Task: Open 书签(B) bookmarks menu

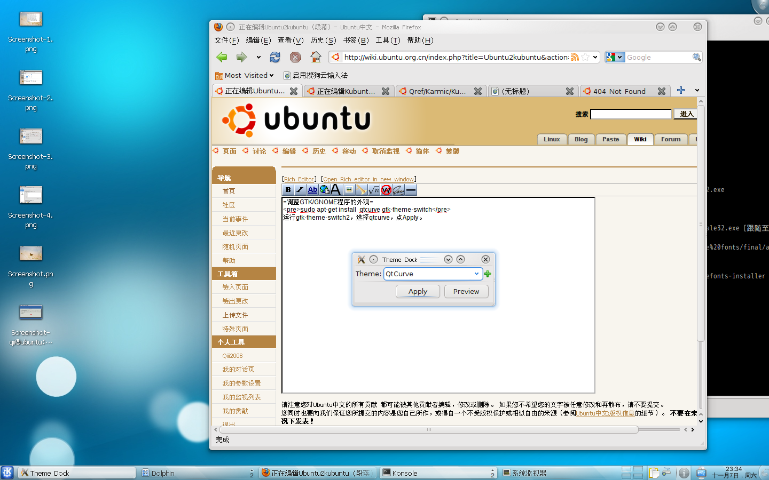Action: (x=356, y=40)
